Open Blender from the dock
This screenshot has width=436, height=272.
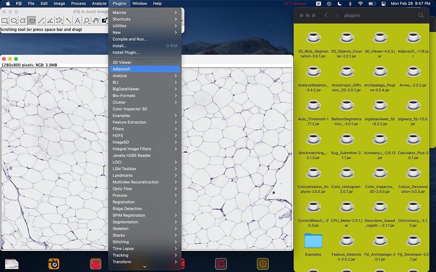point(54,263)
